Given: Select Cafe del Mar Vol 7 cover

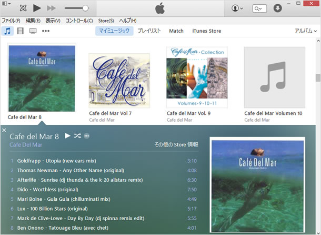Looking at the screenshot, I should click(119, 81).
